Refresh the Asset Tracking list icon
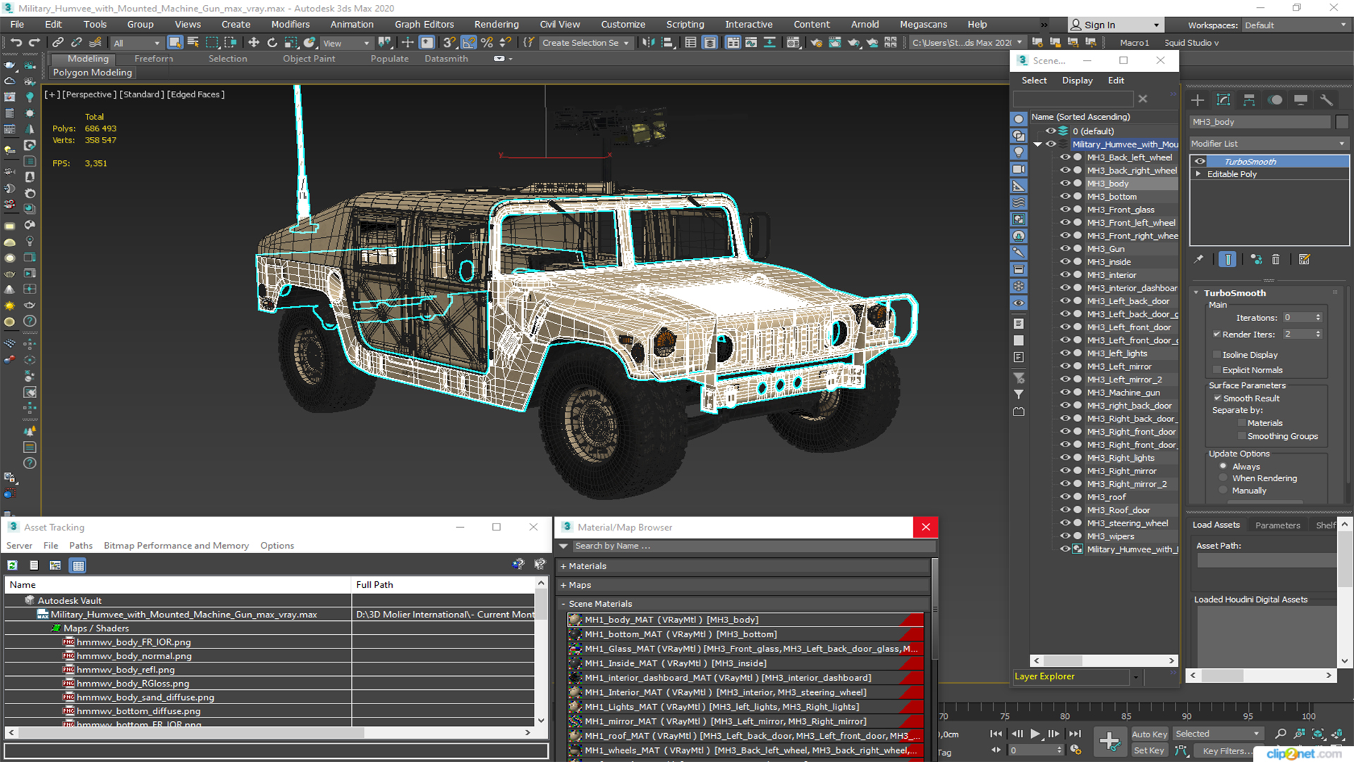Viewport: 1354px width, 762px height. pyautogui.click(x=13, y=565)
